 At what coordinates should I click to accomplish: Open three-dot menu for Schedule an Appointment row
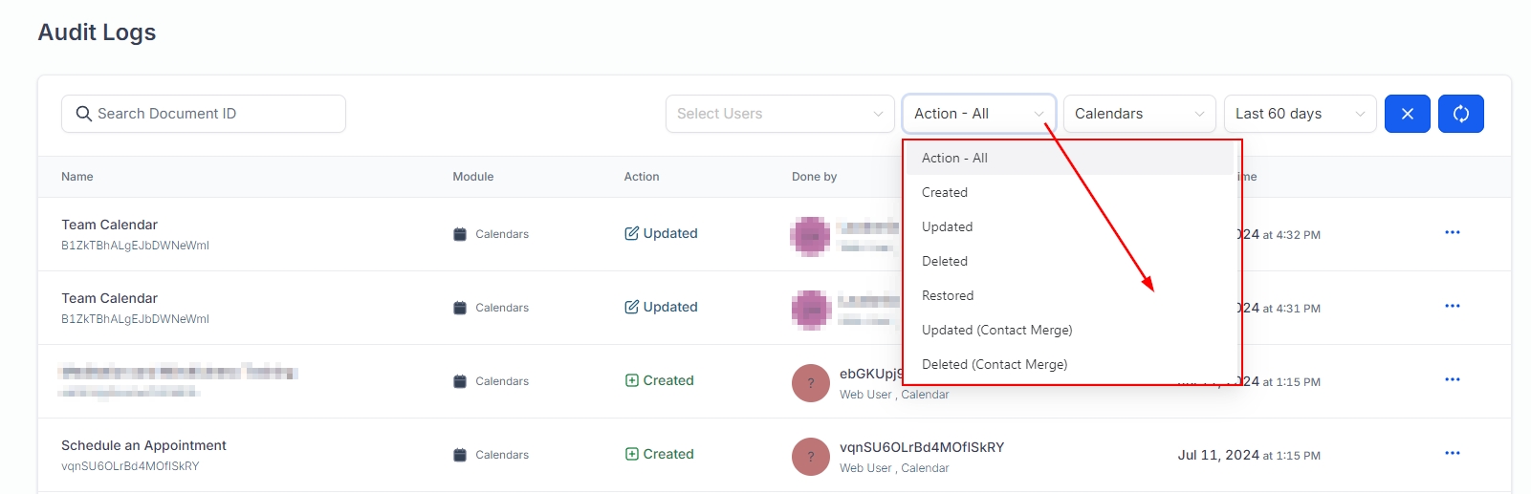[1452, 454]
